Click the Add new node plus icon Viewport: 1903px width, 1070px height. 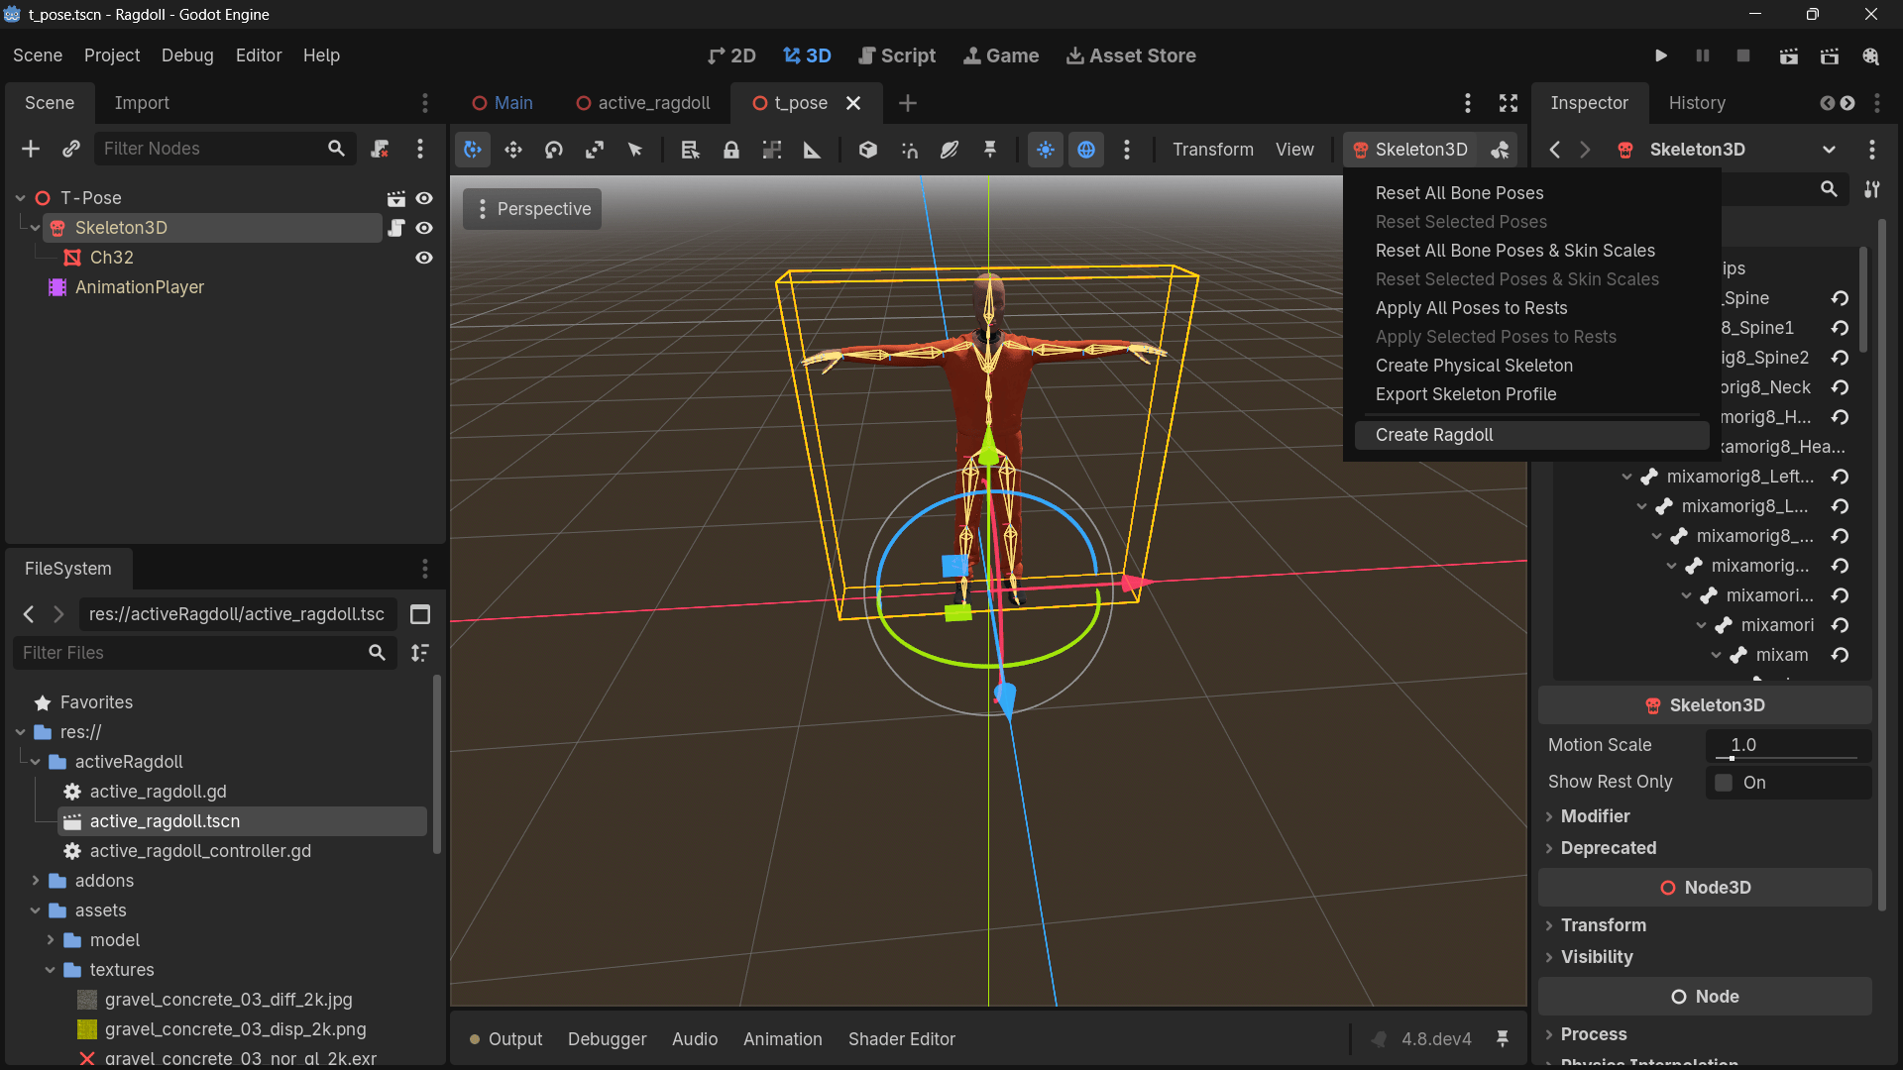[x=31, y=149]
